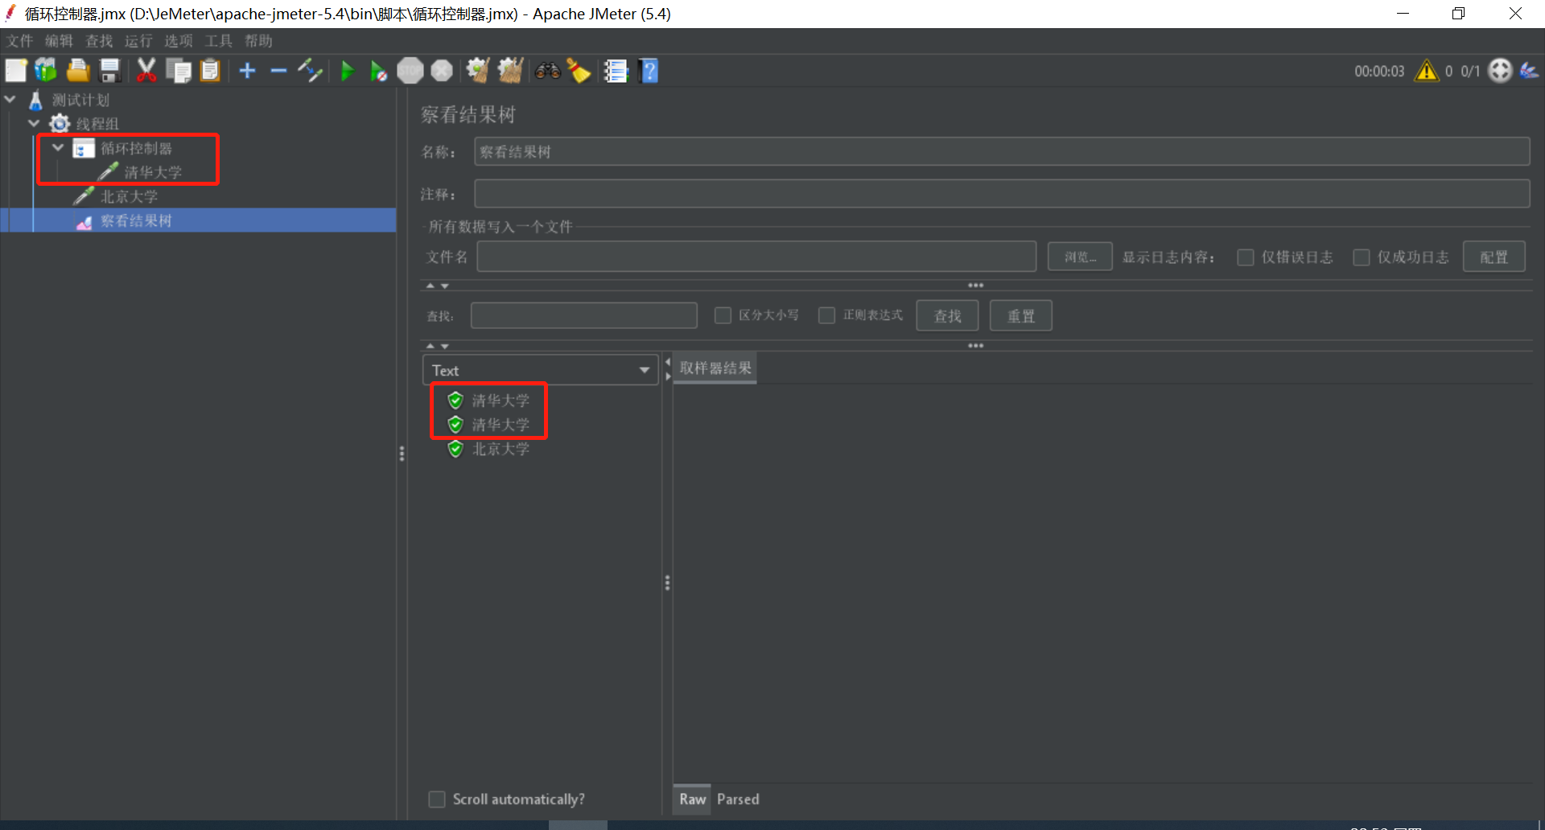The image size is (1545, 830).
Task: Click the Stop test icon
Action: (x=410, y=71)
